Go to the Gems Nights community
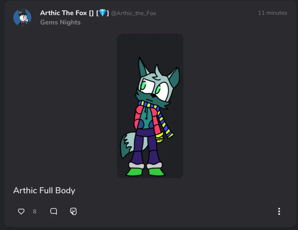Image resolution: width=298 pixels, height=230 pixels. point(60,22)
